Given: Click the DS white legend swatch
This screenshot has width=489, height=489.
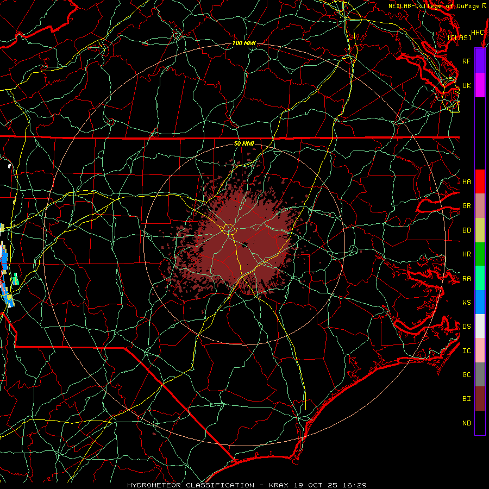Looking at the screenshot, I should click(480, 326).
